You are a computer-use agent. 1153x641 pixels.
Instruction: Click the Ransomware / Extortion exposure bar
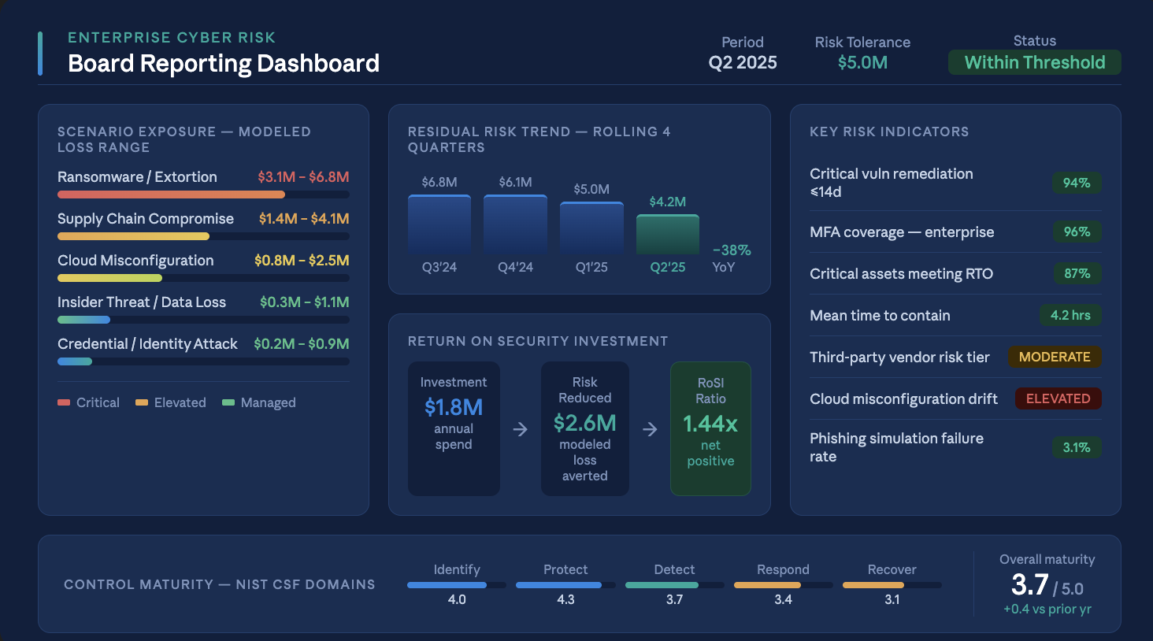(171, 194)
